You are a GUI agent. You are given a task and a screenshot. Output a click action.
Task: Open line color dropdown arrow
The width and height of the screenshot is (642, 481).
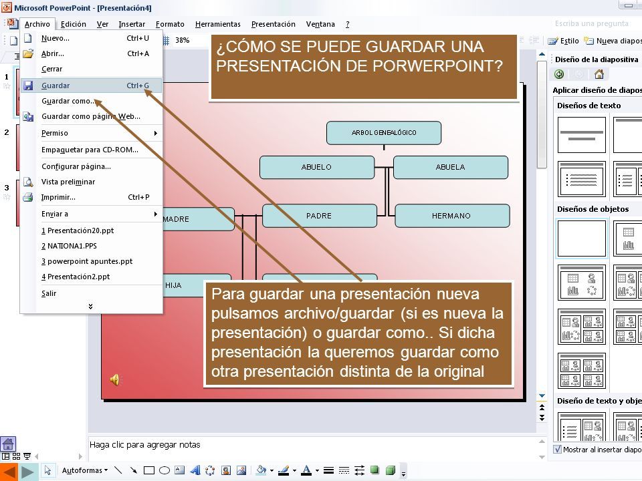[x=294, y=471]
